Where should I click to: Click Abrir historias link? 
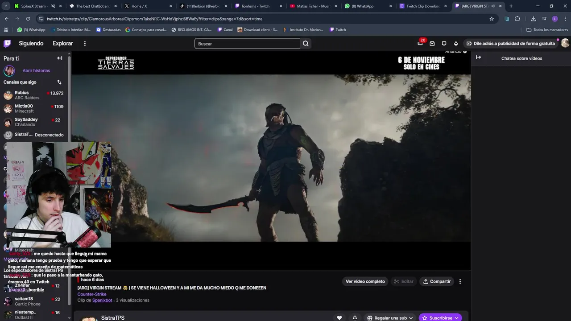point(36,70)
